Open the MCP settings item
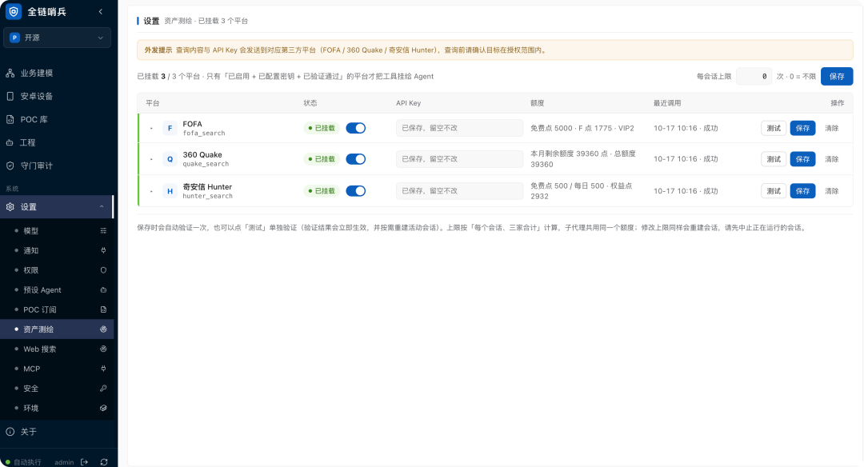 [58, 369]
